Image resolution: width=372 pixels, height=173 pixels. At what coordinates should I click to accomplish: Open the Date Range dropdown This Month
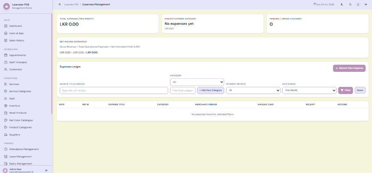309,90
